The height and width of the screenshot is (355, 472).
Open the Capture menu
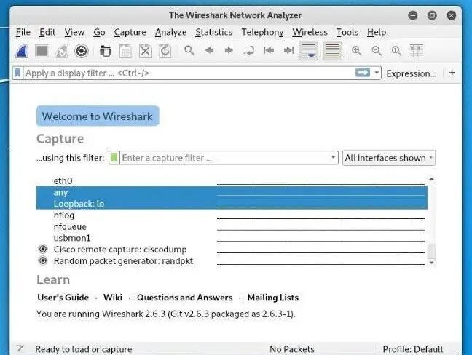130,32
